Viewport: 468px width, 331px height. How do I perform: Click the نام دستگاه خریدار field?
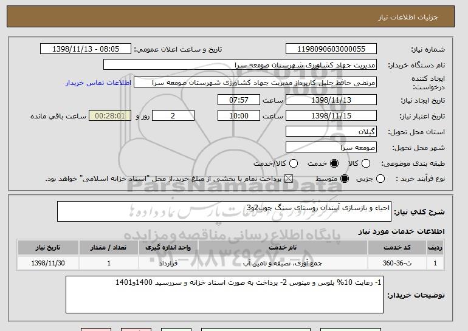point(240,65)
